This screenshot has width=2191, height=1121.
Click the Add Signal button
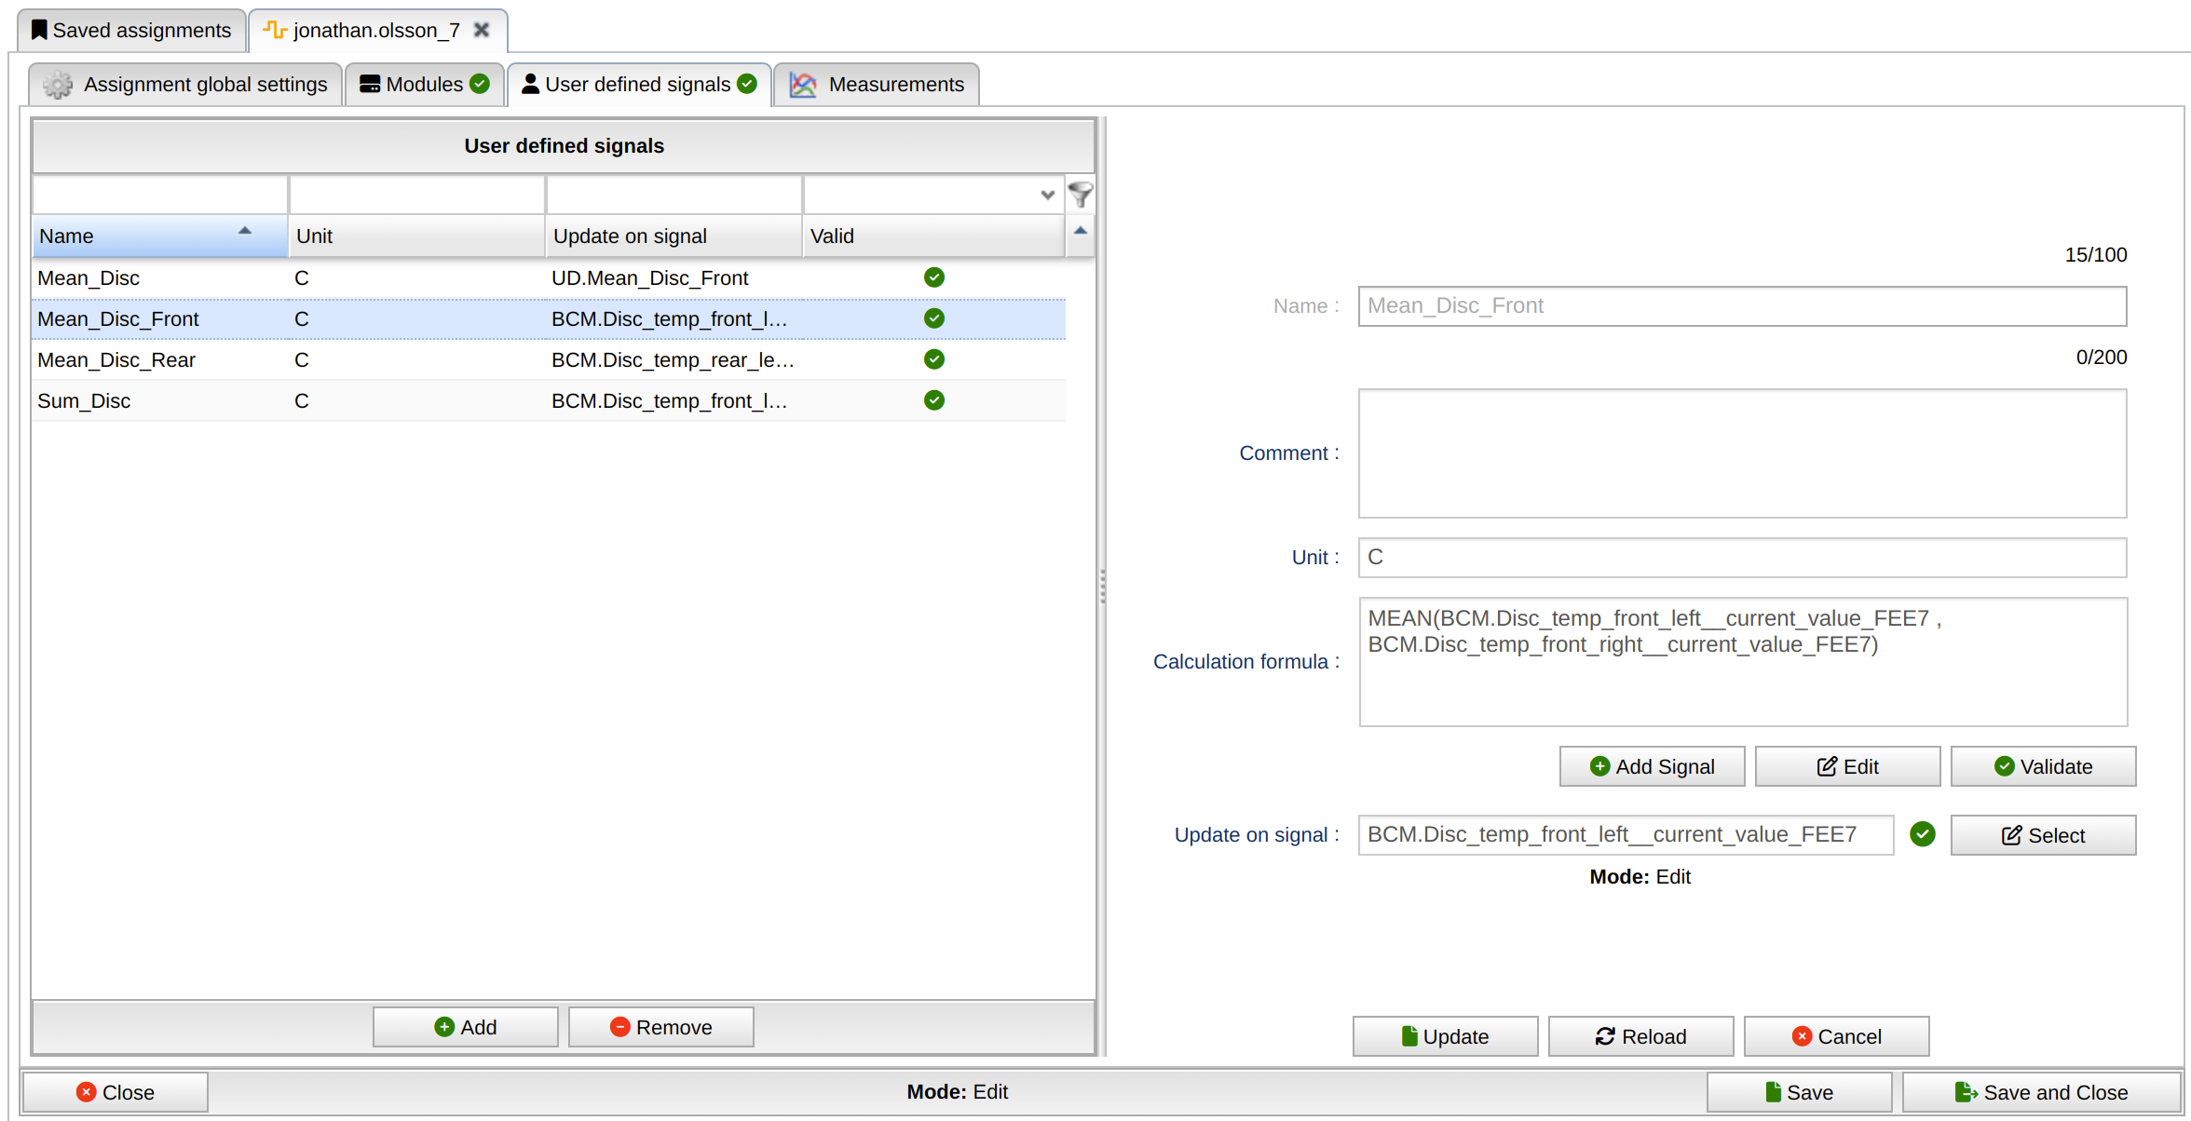click(x=1652, y=766)
